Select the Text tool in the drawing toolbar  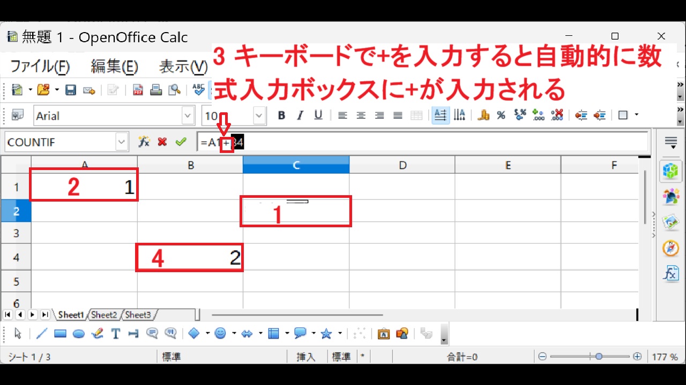pyautogui.click(x=115, y=333)
